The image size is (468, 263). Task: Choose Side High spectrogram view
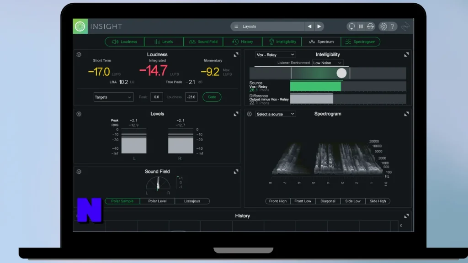(378, 201)
